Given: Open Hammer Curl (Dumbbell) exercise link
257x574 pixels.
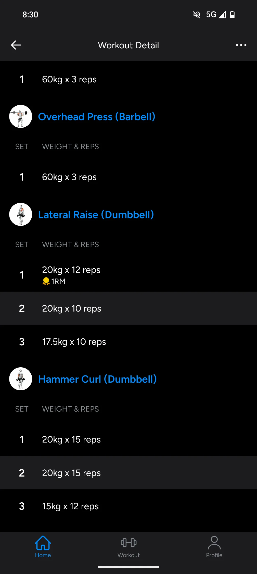Looking at the screenshot, I should point(97,379).
